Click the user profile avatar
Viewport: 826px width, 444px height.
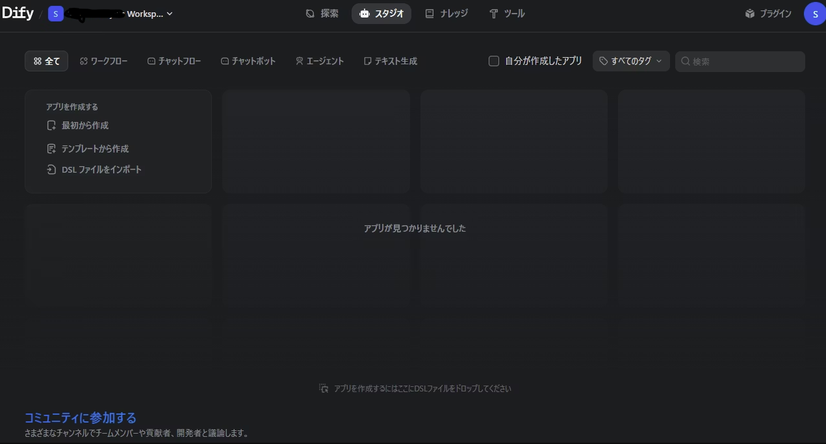815,14
